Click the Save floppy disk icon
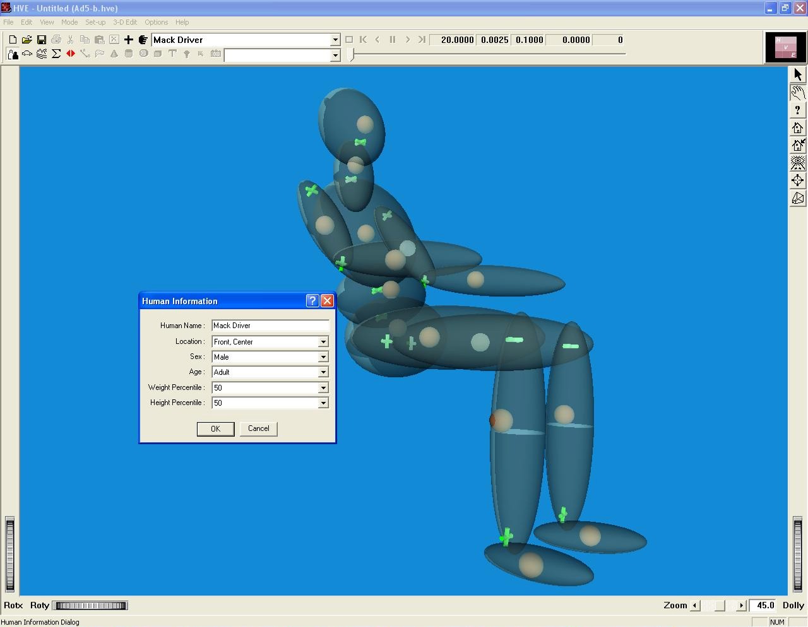 coord(42,40)
